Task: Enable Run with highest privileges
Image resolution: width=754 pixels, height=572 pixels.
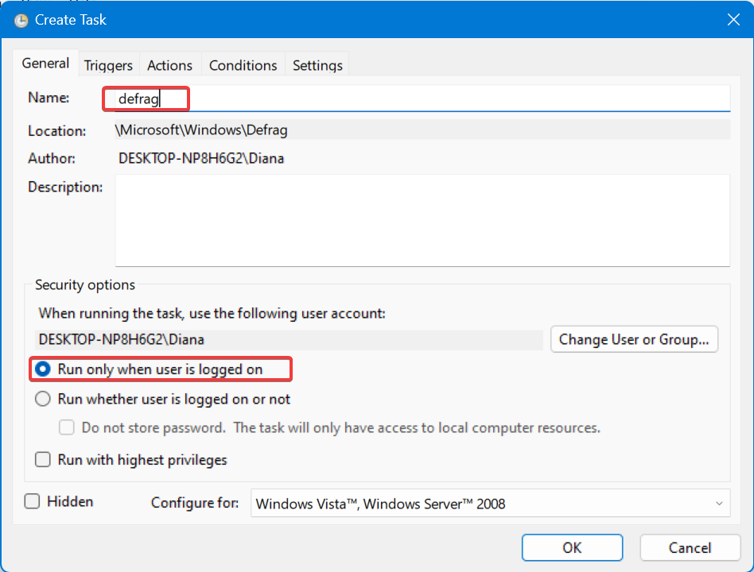Action: pyautogui.click(x=43, y=460)
